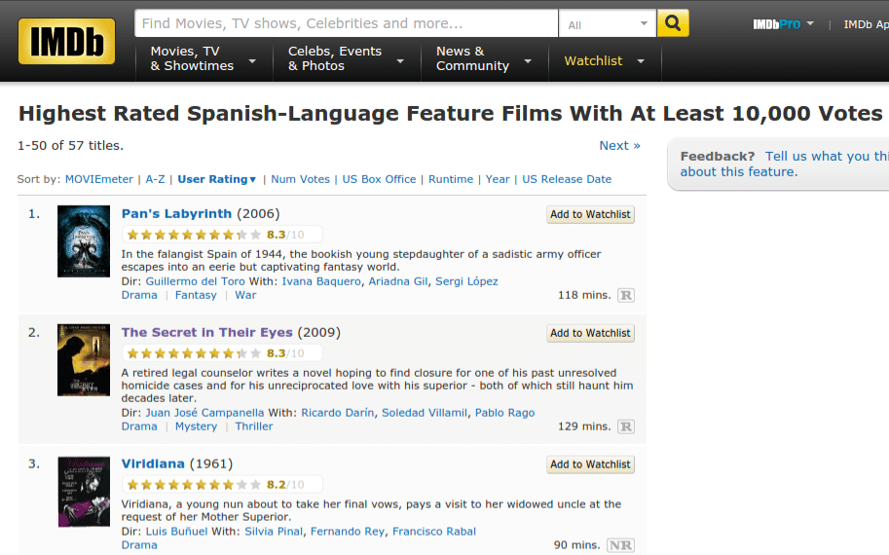Click the yellow search magnifier button
This screenshot has width=889, height=555.
673,23
